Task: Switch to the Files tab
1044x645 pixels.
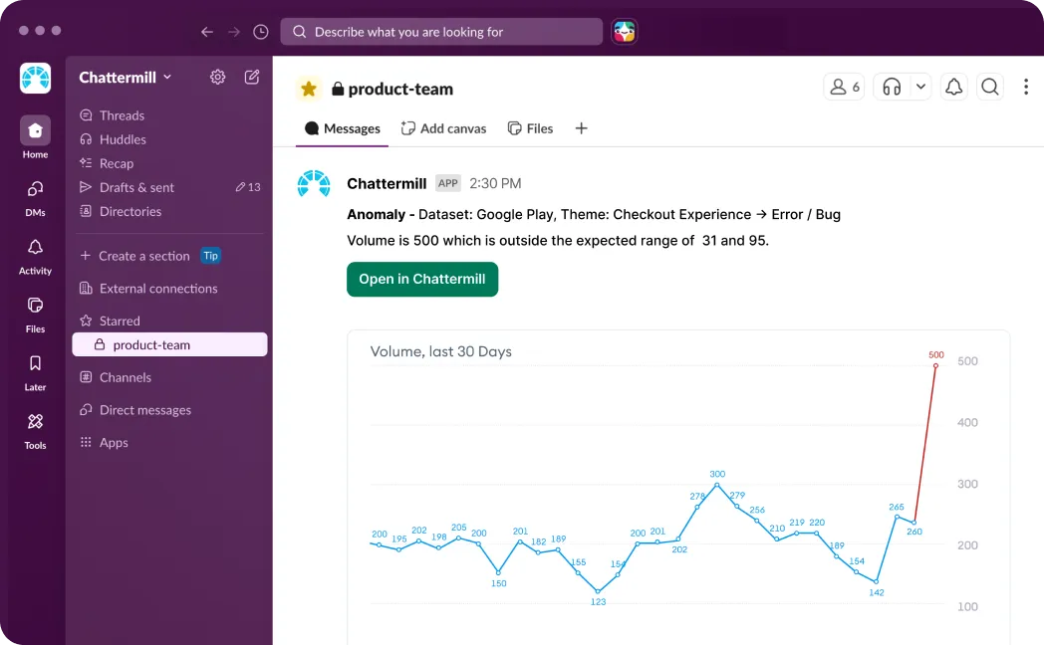Action: (x=531, y=128)
